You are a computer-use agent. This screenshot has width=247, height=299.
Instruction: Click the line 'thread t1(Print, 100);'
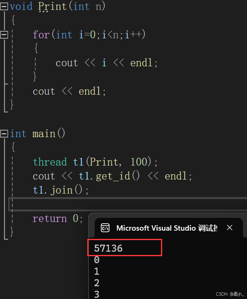(95, 162)
